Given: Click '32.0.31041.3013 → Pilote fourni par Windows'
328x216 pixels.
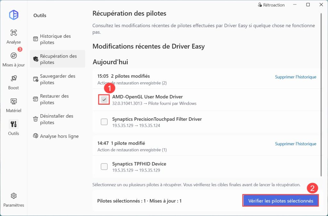Looking at the screenshot, I should pyautogui.click(x=154, y=103).
